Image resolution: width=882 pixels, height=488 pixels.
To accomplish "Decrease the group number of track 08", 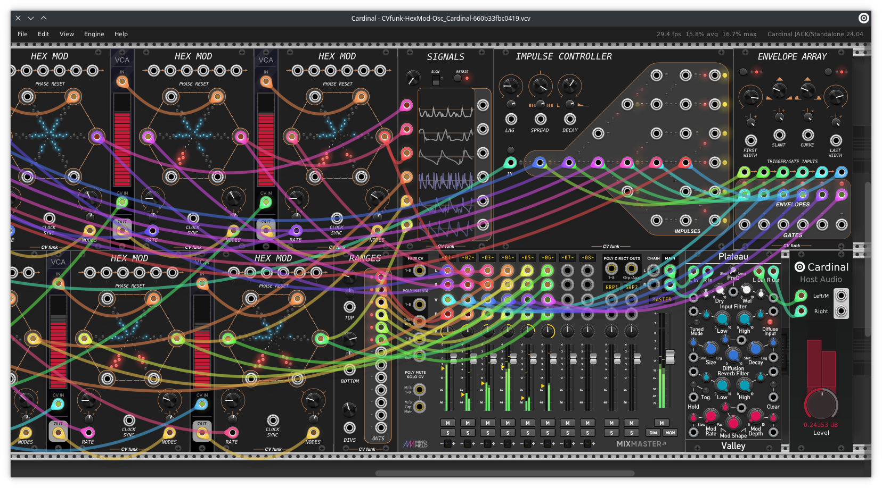I will click(582, 443).
